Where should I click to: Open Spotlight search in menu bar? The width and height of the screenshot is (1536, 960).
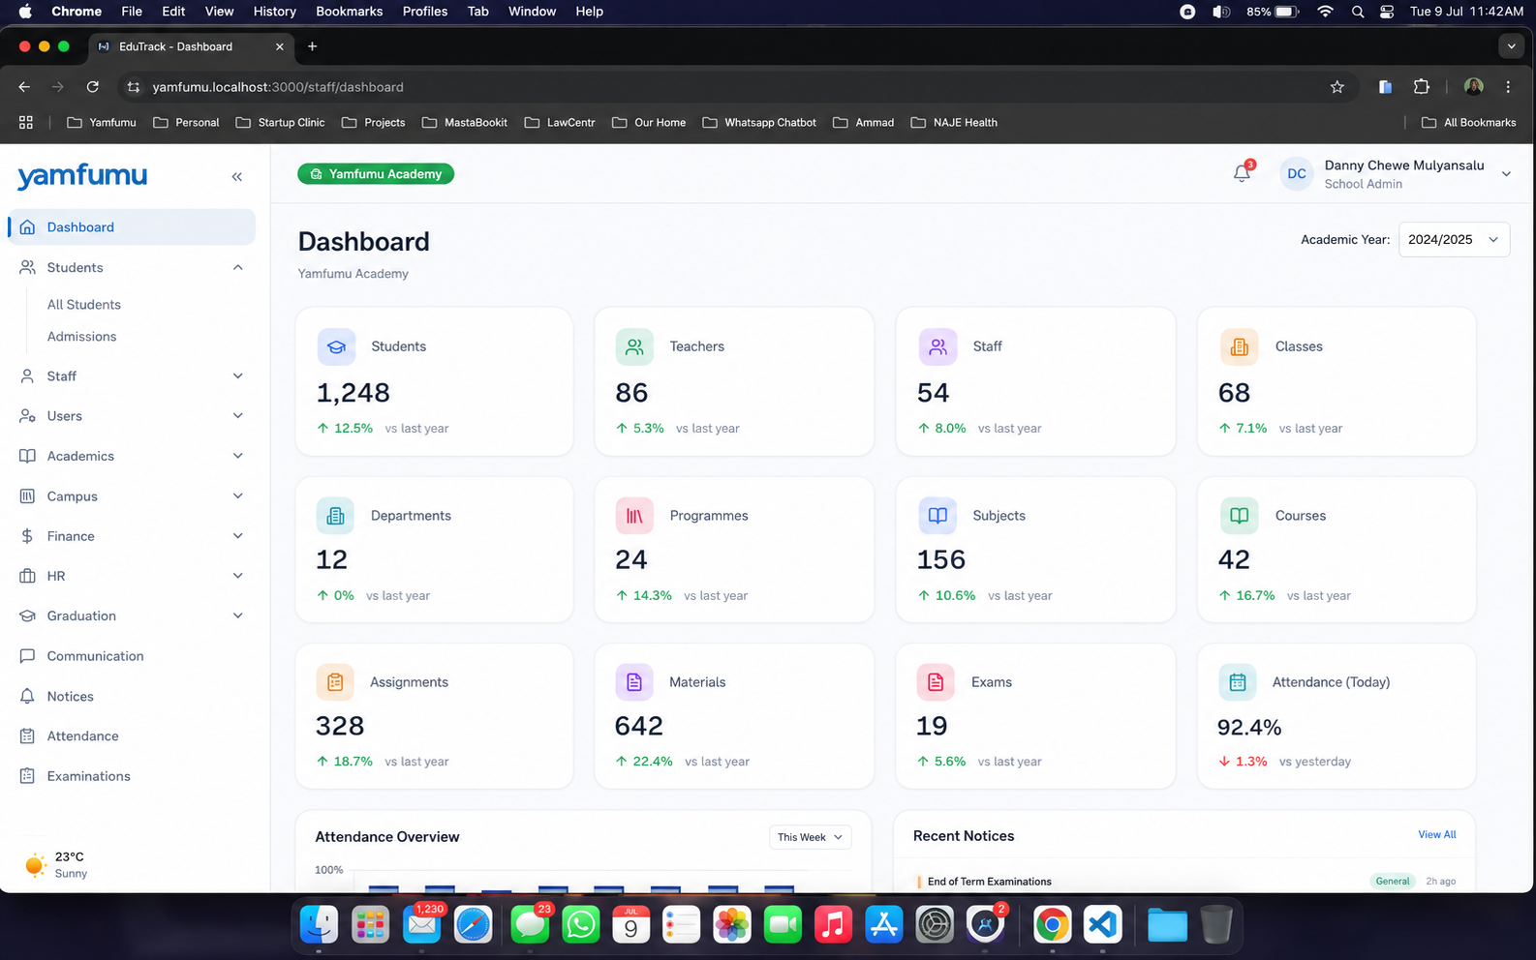tap(1358, 12)
